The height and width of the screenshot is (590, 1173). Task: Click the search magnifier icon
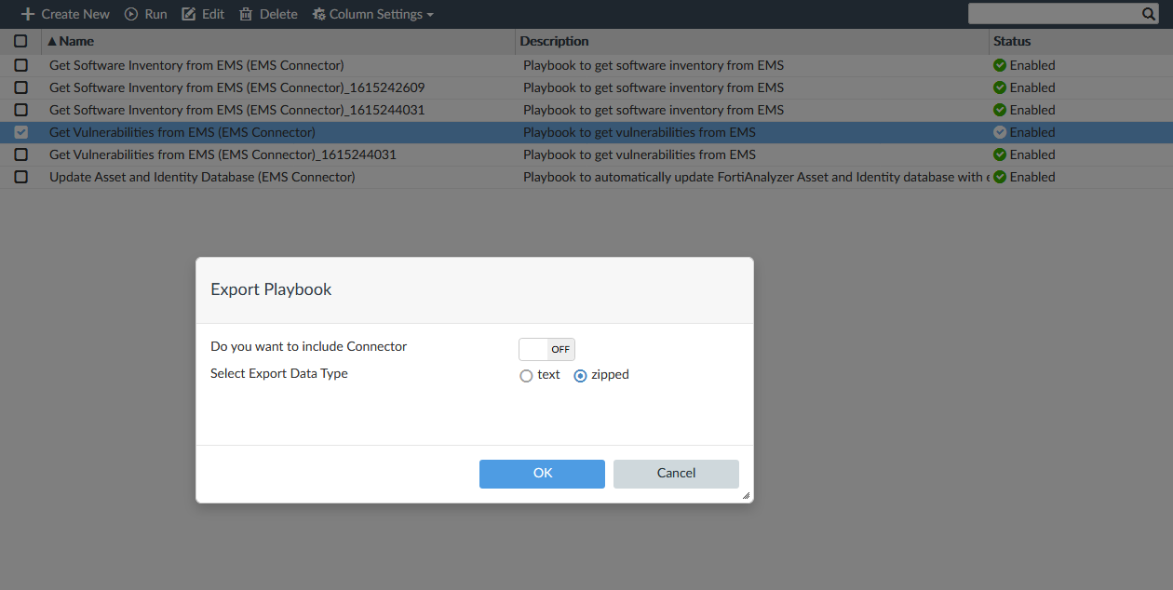tap(1149, 14)
